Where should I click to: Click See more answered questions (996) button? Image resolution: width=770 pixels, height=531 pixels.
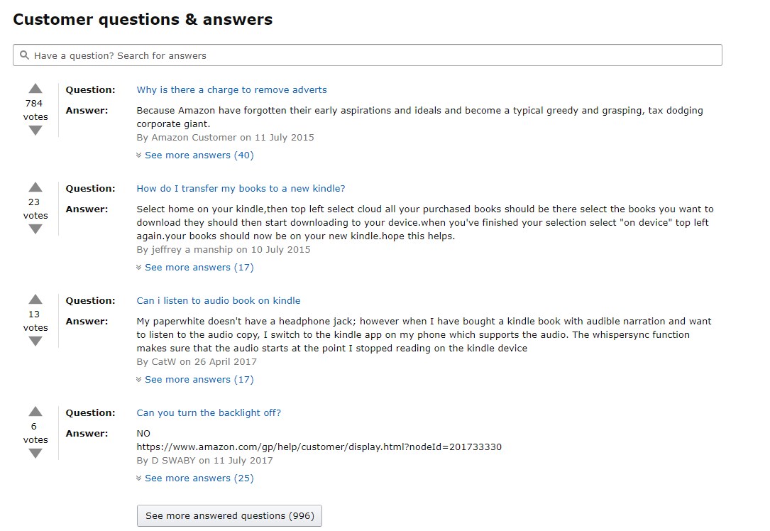click(229, 516)
